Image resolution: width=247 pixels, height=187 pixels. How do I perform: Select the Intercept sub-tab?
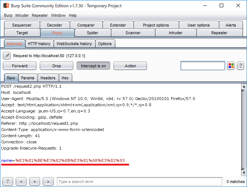point(15,44)
